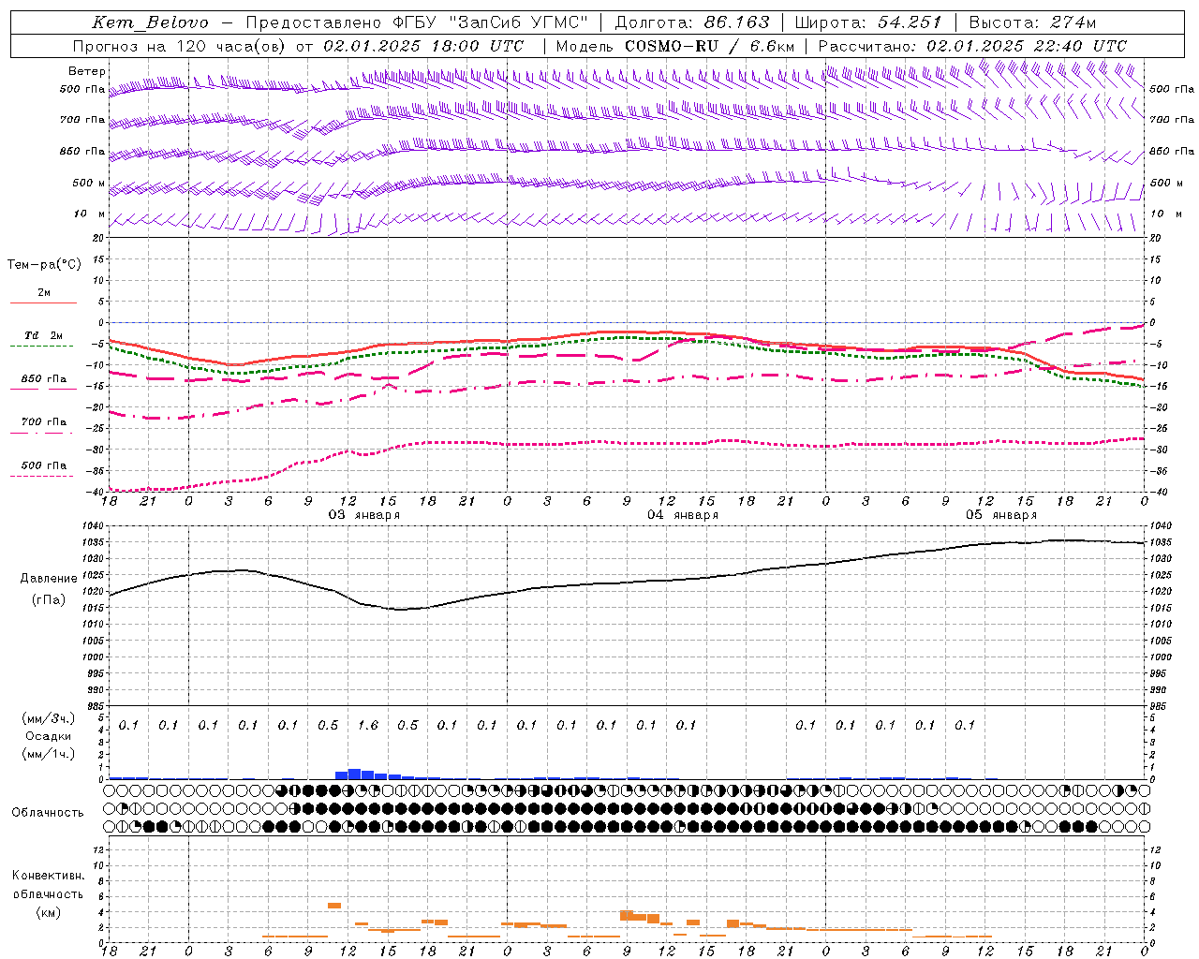The image size is (1199, 959).
Task: Click the (гПа) unit under Давление
Action: coord(48,599)
